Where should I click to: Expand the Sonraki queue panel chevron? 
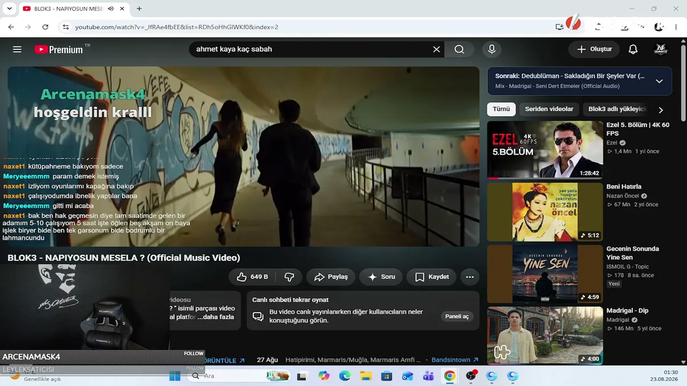(x=659, y=81)
